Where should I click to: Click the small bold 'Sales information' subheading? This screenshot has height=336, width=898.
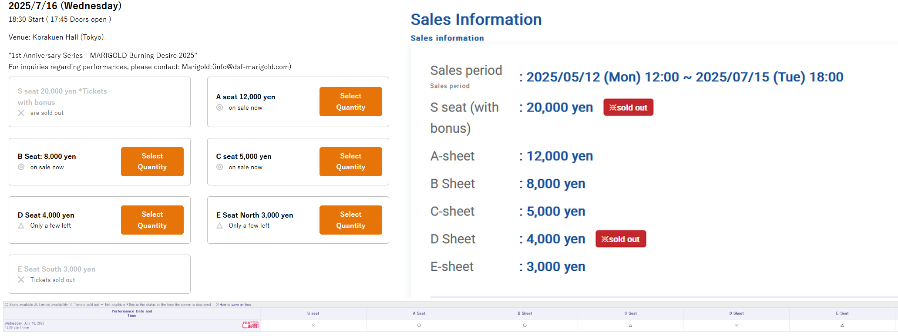447,38
